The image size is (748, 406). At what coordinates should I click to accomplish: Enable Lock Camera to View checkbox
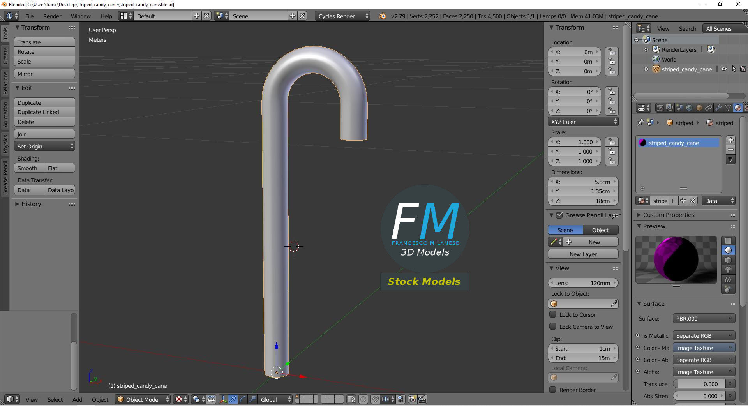[x=552, y=327]
